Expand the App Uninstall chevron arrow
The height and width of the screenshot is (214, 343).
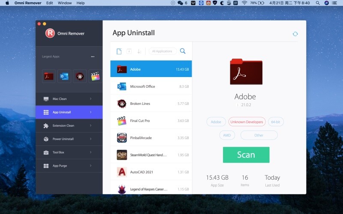(90, 112)
